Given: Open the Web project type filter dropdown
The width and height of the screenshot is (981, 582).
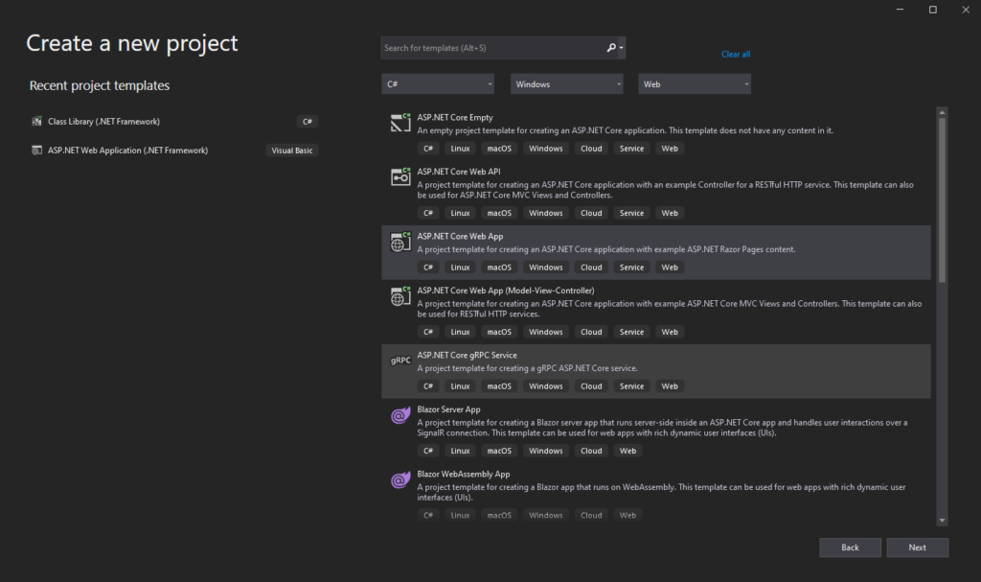Looking at the screenshot, I should [x=695, y=84].
